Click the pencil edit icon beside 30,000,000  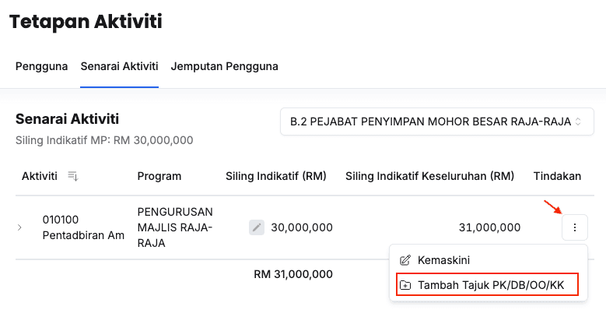tap(257, 227)
